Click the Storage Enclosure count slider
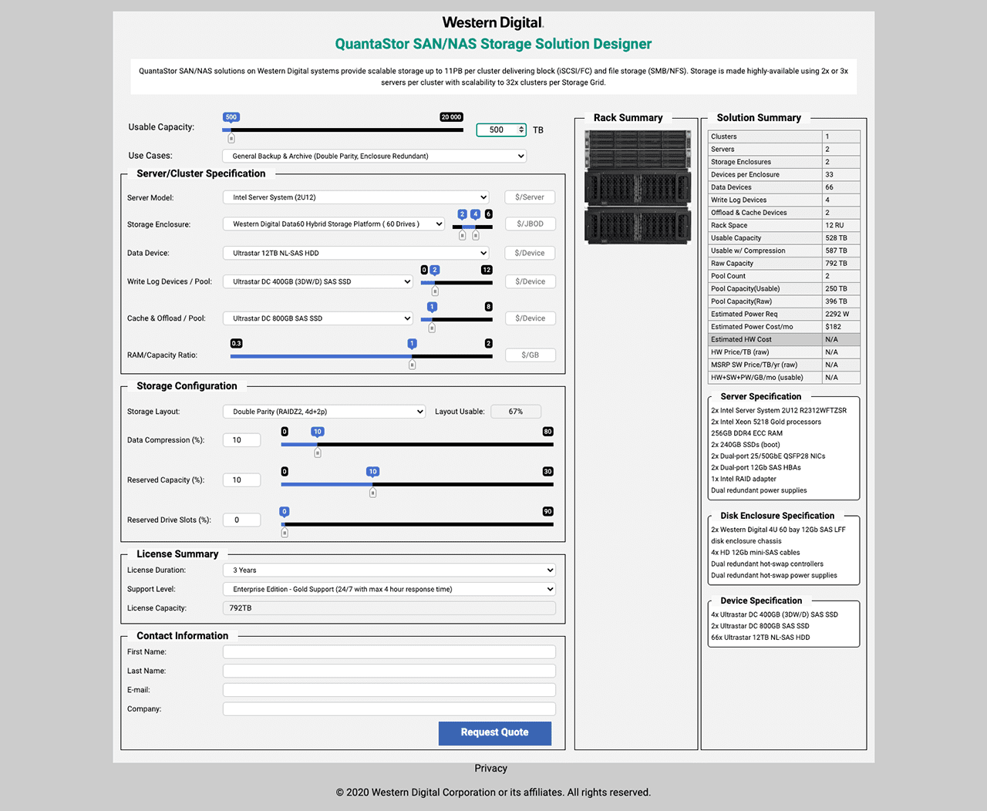The height and width of the screenshot is (811, 987). coord(473,227)
